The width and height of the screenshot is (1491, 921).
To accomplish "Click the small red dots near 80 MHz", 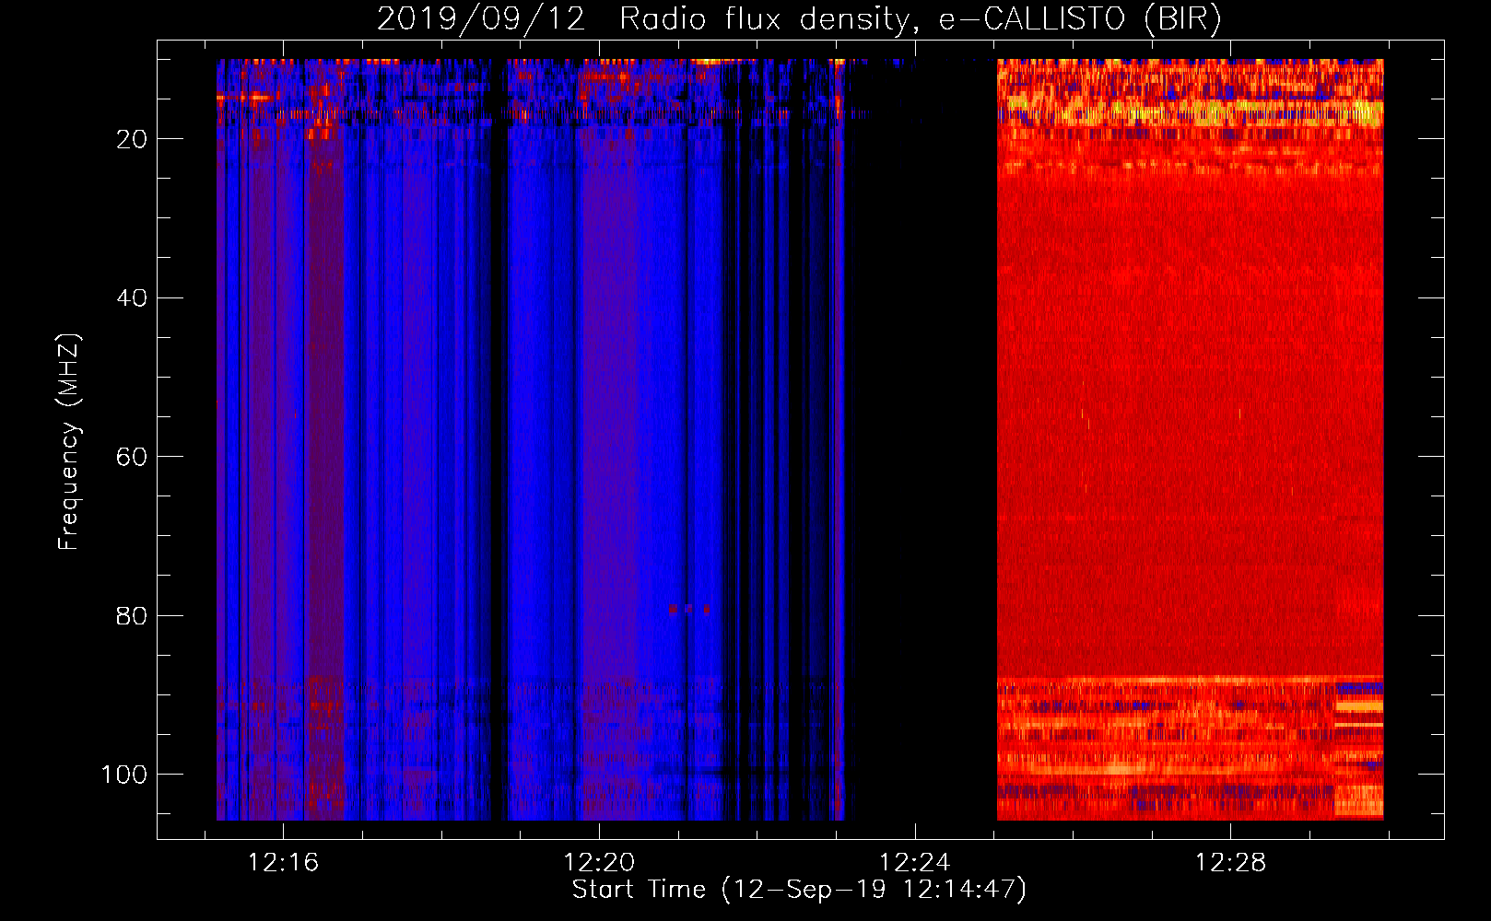I will pos(689,609).
